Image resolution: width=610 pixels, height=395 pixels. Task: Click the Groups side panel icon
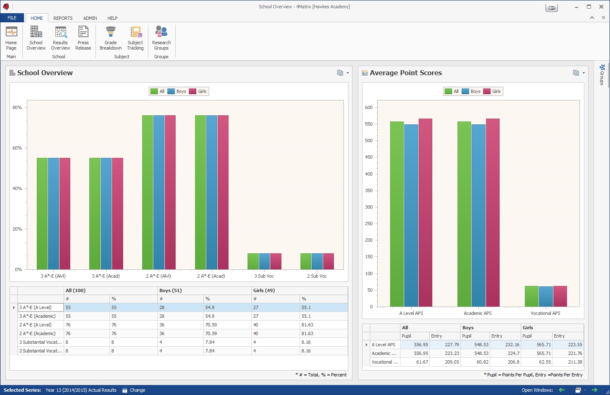pyautogui.click(x=602, y=74)
